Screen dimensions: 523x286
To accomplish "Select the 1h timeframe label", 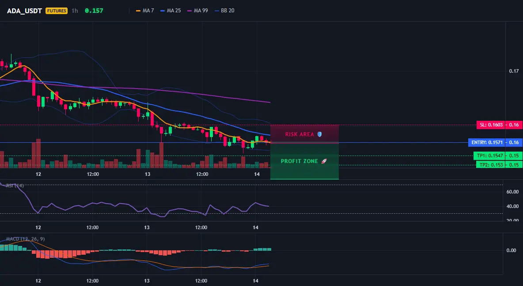I will coord(75,11).
